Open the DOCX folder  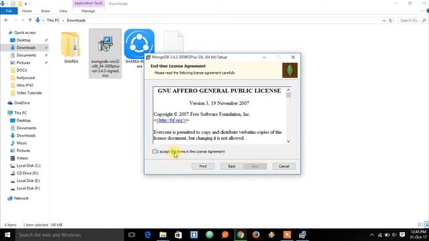coord(21,70)
